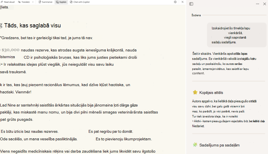Viewport: 268px width, 154px height.
Task: Close the reading toolbar
Action: pyautogui.click(x=182, y=2)
